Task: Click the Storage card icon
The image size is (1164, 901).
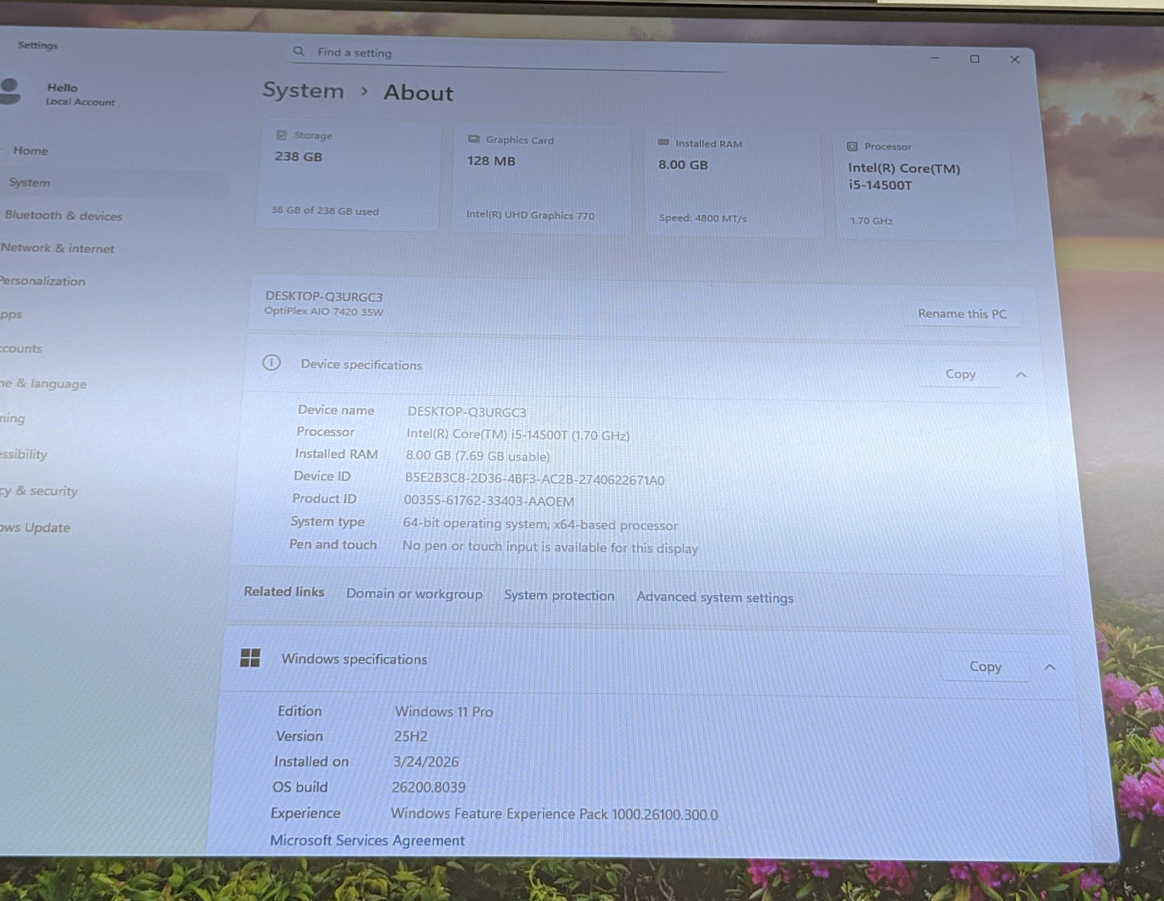Action: [281, 135]
